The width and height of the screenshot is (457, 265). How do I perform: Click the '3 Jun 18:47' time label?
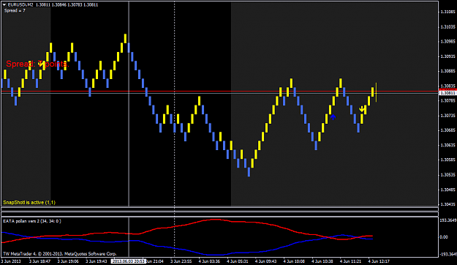click(x=40, y=261)
